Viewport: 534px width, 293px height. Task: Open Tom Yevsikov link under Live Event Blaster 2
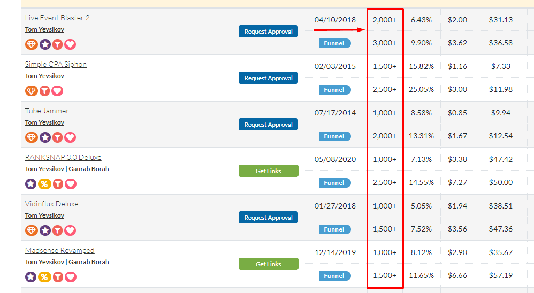click(x=44, y=29)
